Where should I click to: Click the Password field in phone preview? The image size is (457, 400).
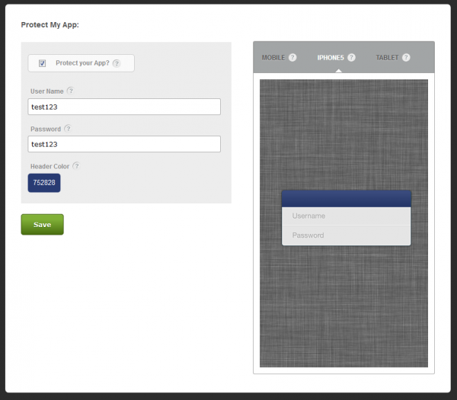click(x=346, y=235)
